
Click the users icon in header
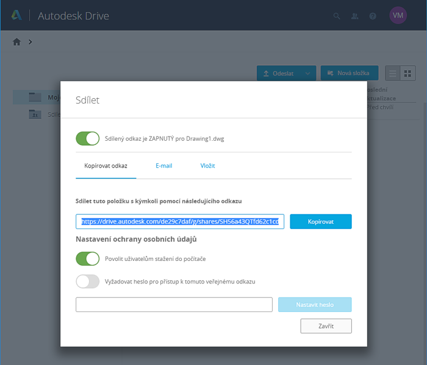pyautogui.click(x=354, y=16)
